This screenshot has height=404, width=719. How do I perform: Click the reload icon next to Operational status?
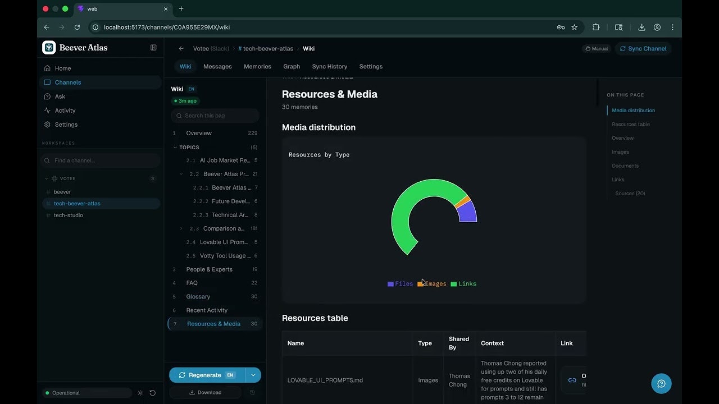click(x=152, y=393)
